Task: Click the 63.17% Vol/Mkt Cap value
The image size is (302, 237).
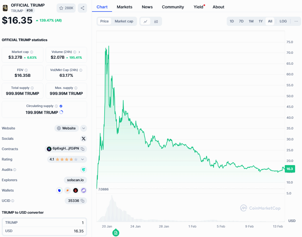Action: [66, 75]
